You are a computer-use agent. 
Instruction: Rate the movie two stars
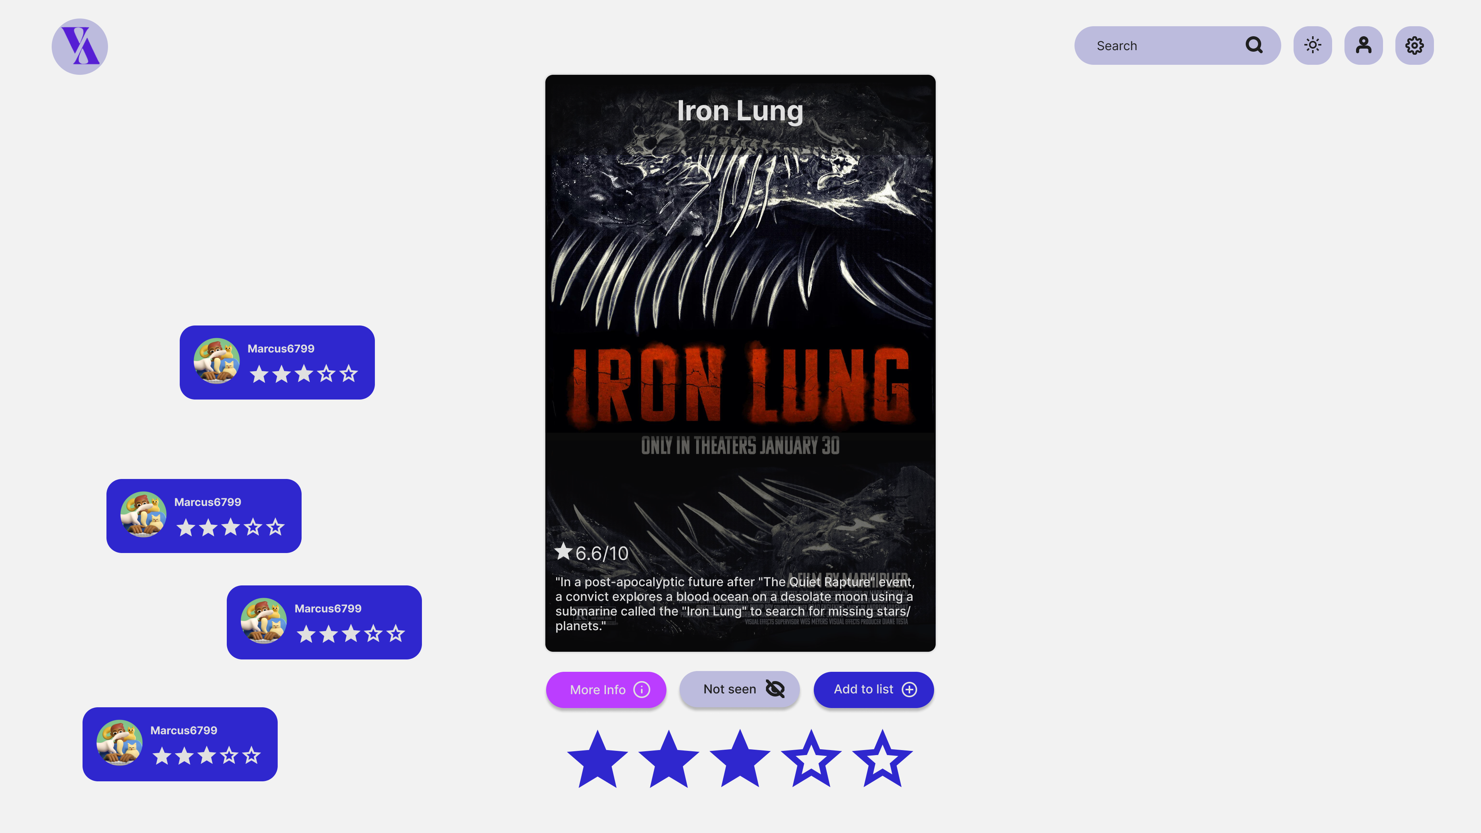click(669, 760)
